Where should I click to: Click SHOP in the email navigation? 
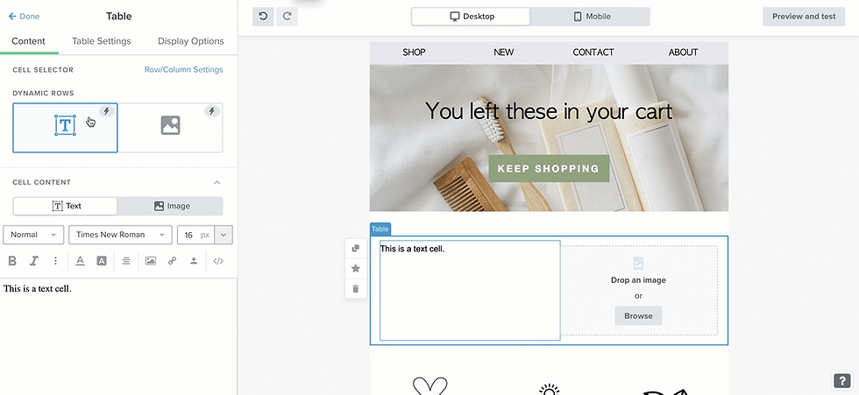(x=414, y=53)
